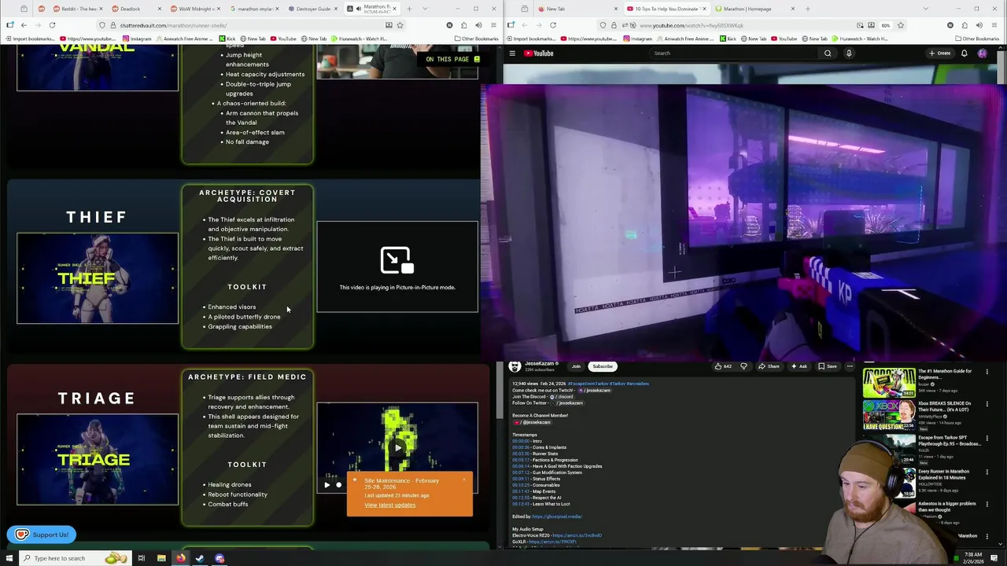
Task: Click the Support Us button
Action: [42, 535]
